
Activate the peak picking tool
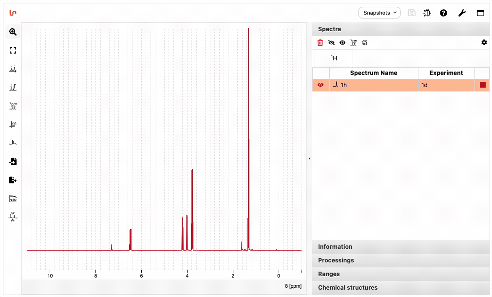coord(13,69)
